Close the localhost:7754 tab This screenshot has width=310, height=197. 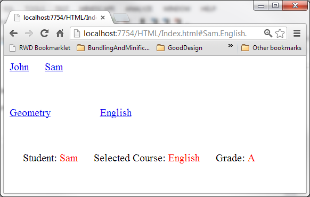coord(103,18)
